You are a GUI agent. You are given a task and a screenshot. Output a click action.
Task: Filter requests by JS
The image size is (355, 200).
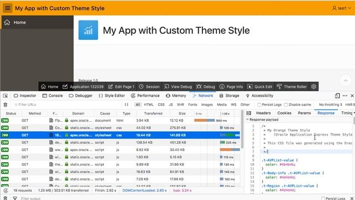coord(171,104)
